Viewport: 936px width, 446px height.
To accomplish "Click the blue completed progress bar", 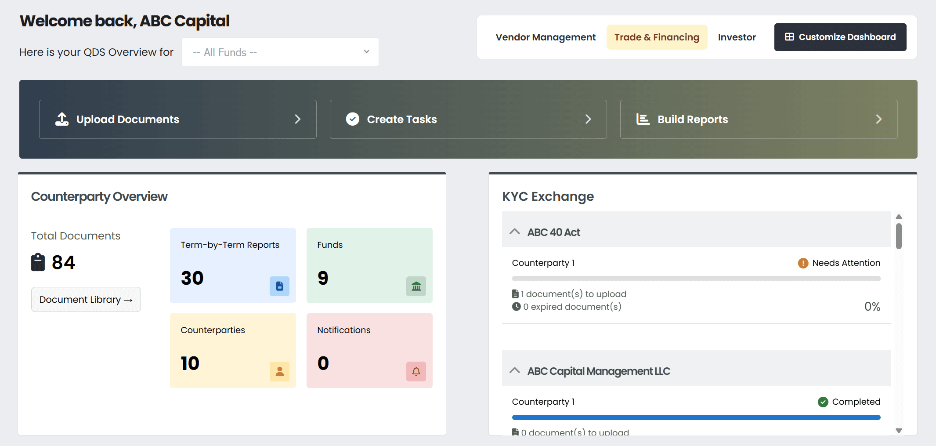I will 696,417.
